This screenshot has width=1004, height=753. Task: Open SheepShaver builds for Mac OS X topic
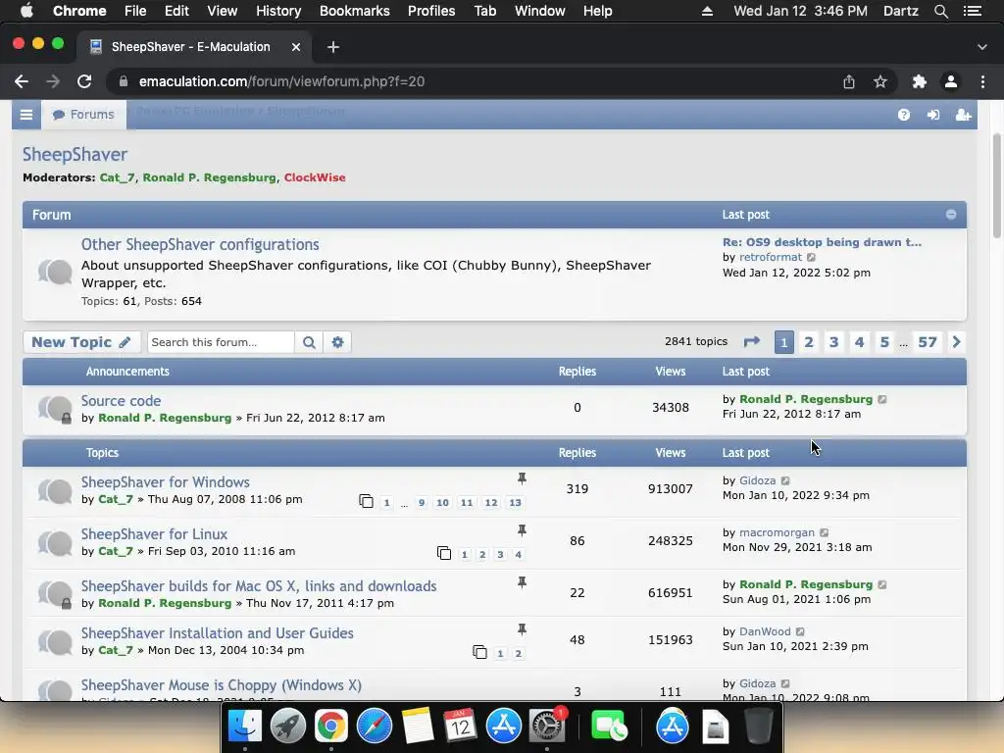[259, 586]
